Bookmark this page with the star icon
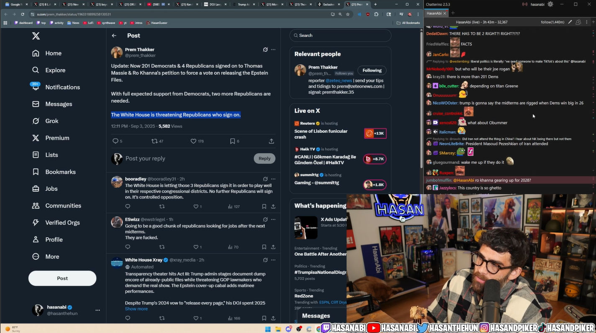This screenshot has width=596, height=333. [x=348, y=14]
